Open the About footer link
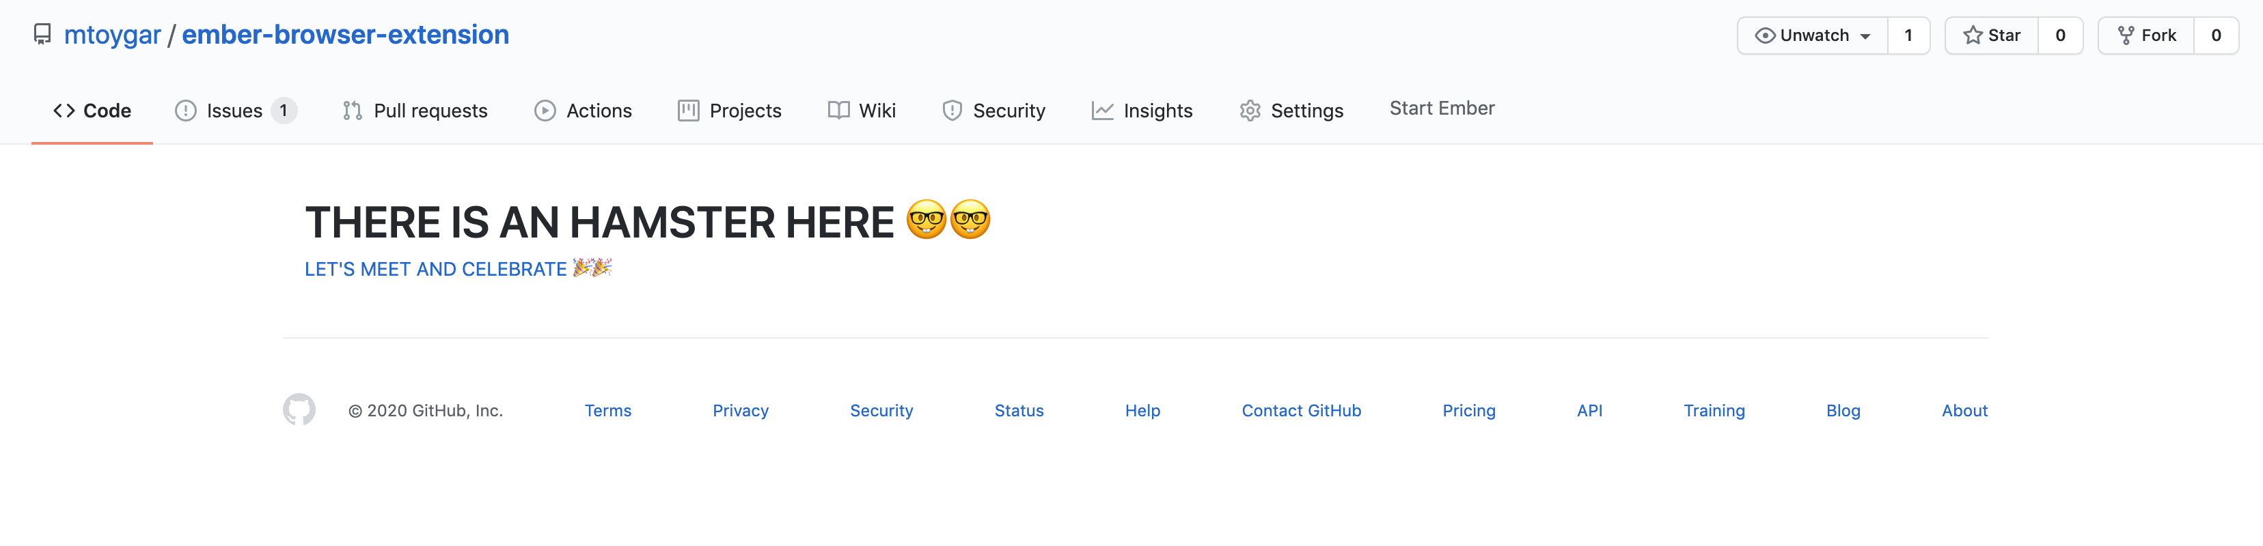 [1964, 411]
